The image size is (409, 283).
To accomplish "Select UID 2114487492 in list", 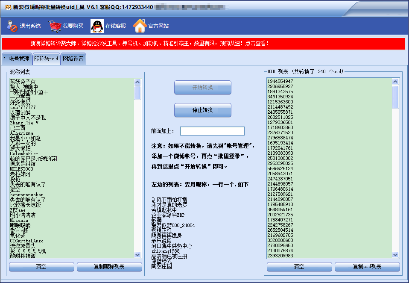I will tap(280, 107).
